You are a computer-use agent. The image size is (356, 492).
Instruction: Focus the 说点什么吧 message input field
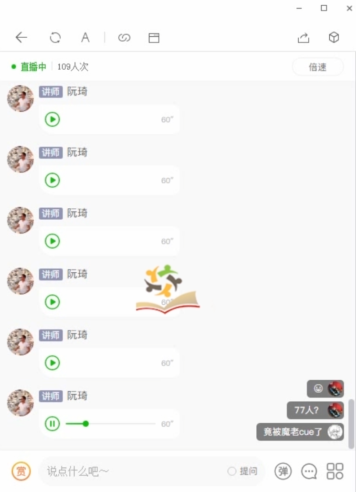coord(135,471)
